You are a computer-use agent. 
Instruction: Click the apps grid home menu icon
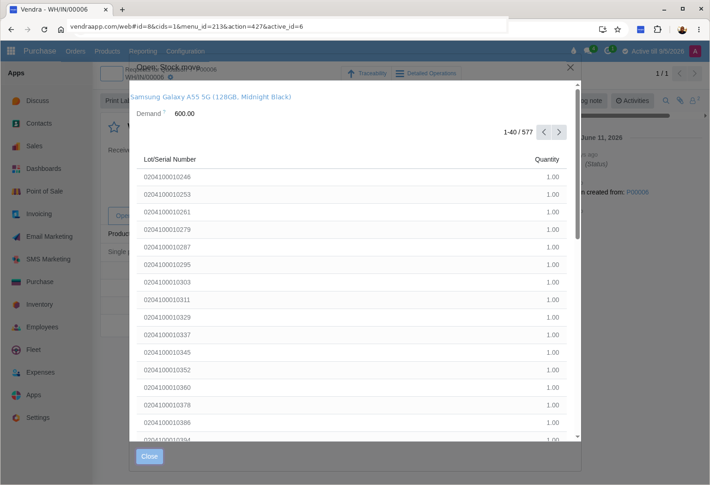tap(11, 51)
